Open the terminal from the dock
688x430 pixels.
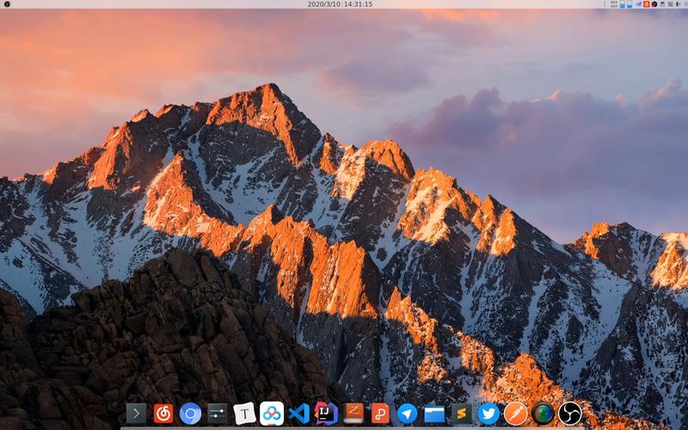tap(136, 414)
